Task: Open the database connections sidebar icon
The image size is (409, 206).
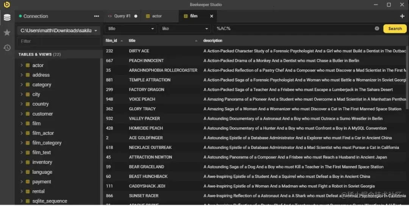Action: [7, 17]
